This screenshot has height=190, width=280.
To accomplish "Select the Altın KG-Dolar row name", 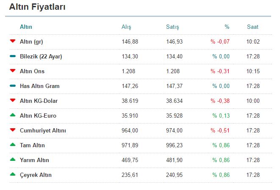I will pyautogui.click(x=39, y=101).
